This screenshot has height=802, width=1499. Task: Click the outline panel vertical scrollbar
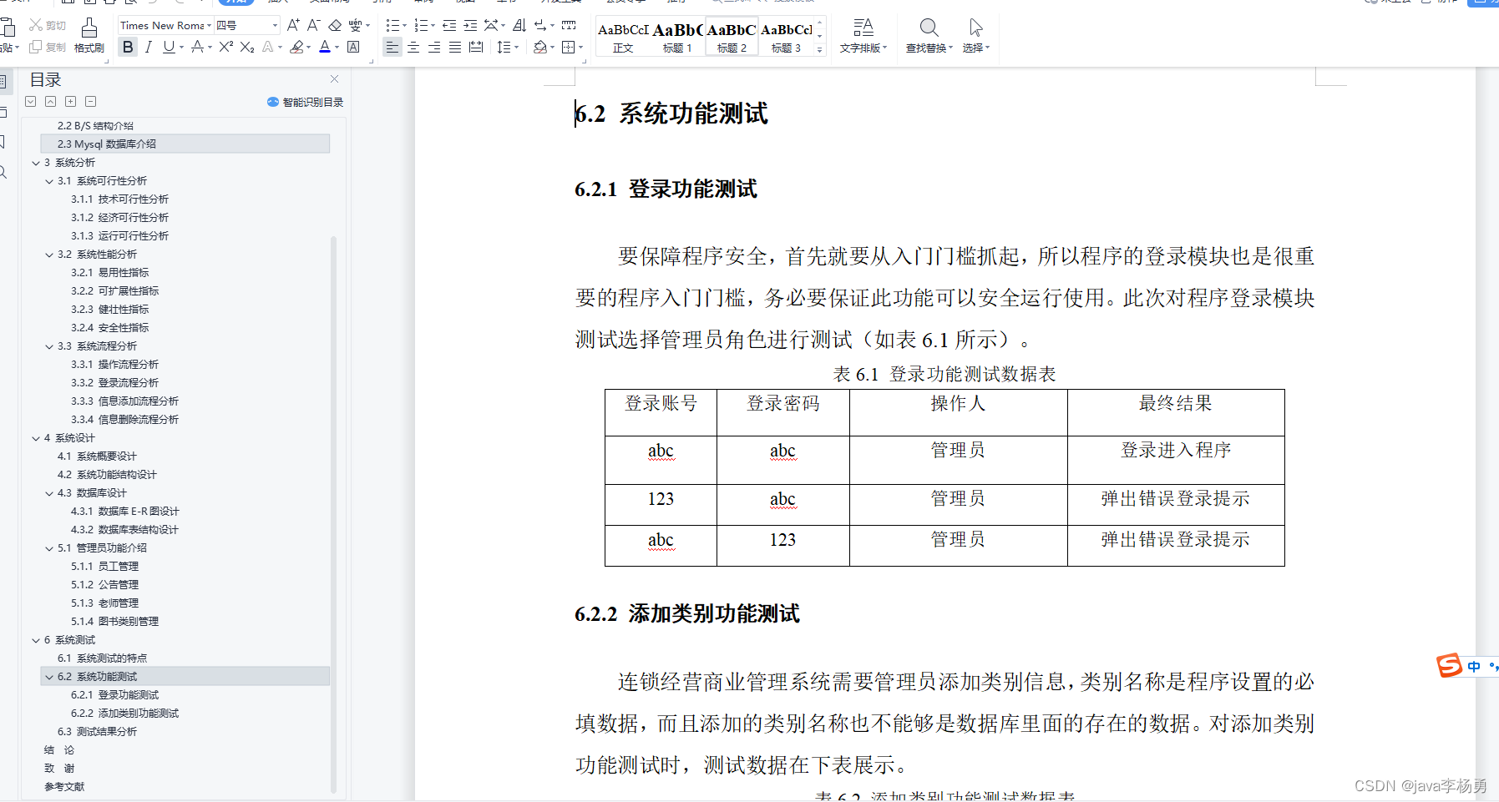(333, 513)
